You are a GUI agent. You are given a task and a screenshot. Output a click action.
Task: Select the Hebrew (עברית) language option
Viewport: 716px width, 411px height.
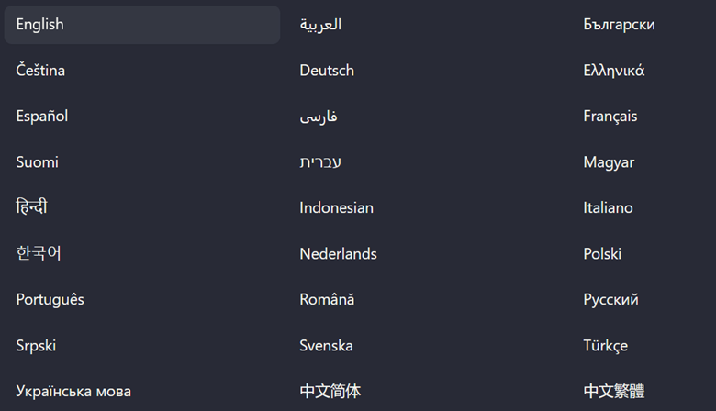pyautogui.click(x=320, y=162)
